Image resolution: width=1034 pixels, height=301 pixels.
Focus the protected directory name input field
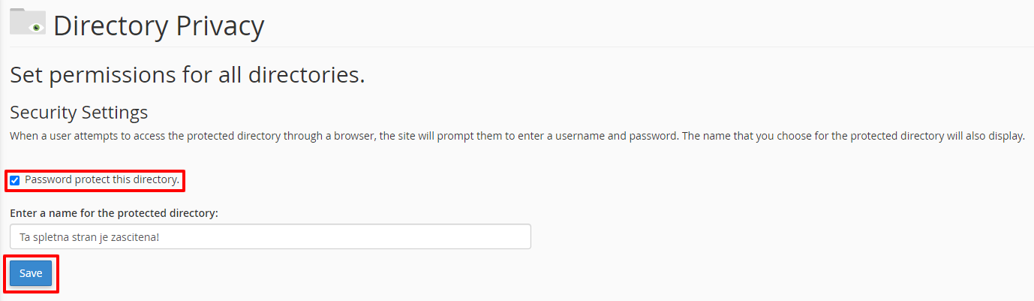point(270,236)
